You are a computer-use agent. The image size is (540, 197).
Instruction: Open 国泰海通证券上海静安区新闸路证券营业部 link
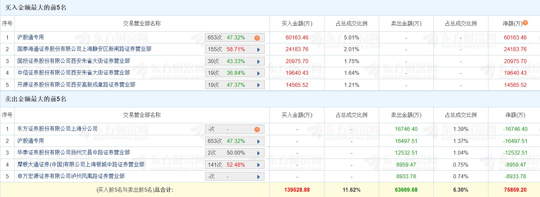(x=84, y=49)
